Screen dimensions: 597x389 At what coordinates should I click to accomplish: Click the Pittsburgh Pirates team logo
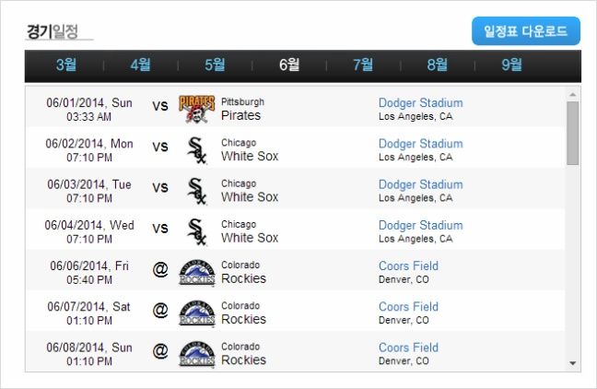tap(197, 110)
